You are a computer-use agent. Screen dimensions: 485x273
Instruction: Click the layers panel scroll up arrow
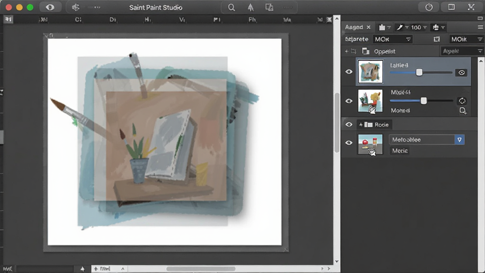pos(481,61)
